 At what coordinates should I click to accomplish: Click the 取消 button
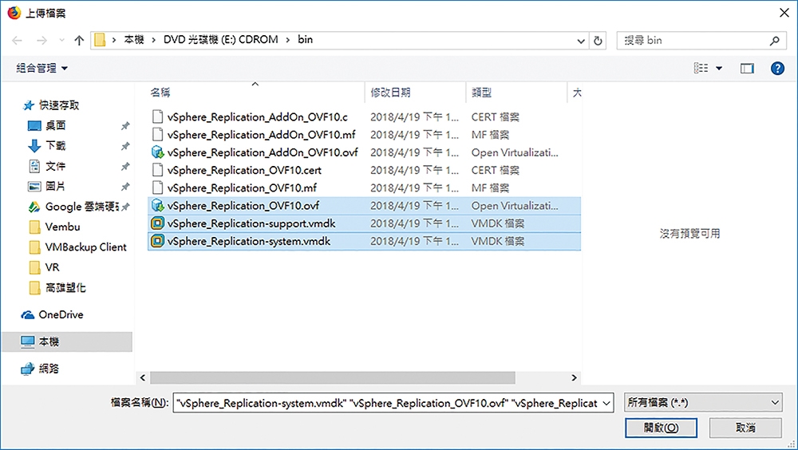coord(745,428)
